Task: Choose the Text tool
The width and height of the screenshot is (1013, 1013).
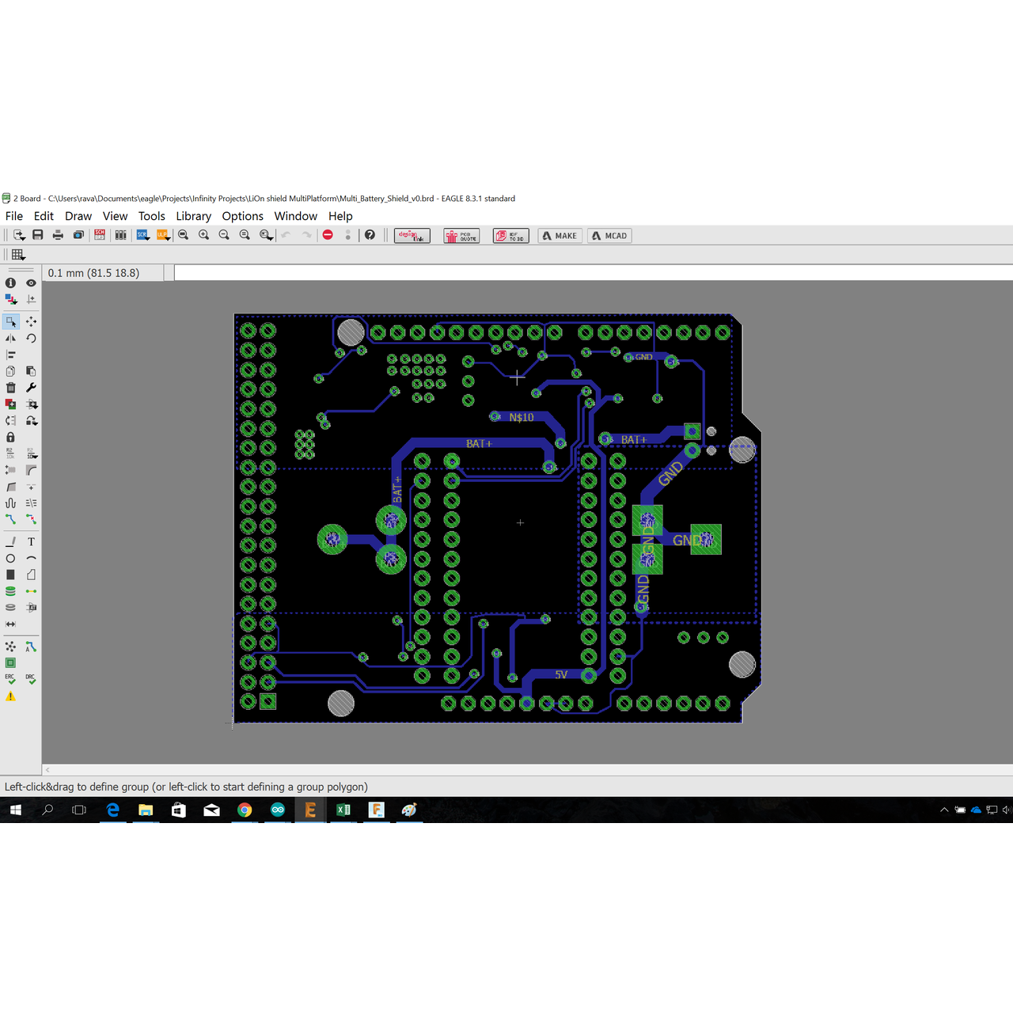Action: click(31, 542)
